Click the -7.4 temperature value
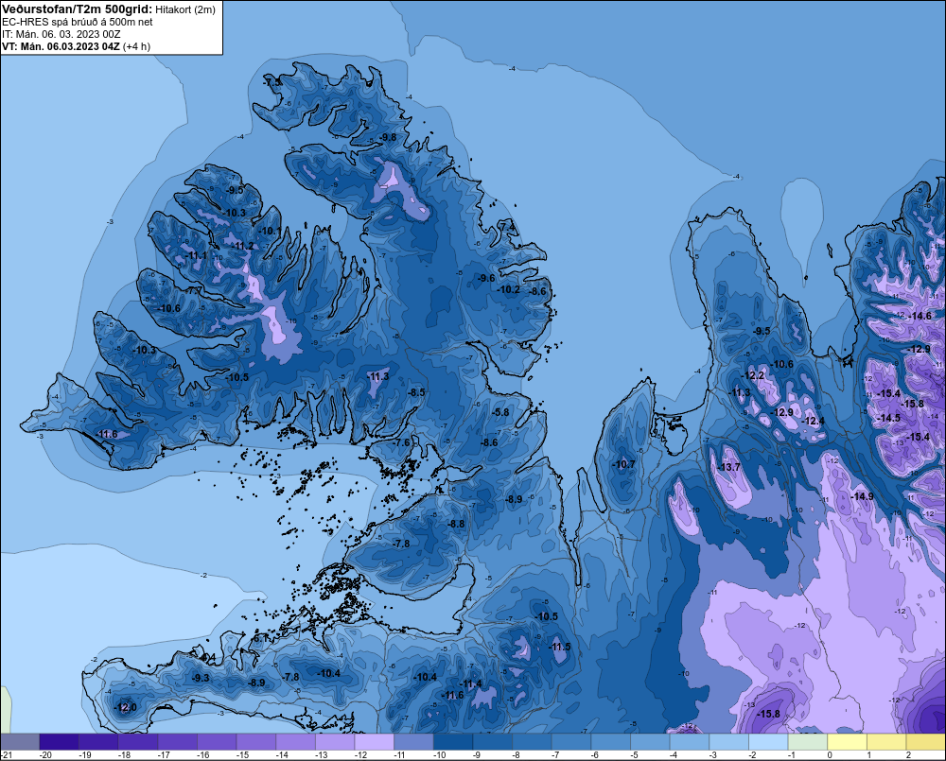The width and height of the screenshot is (946, 761). (x=507, y=227)
